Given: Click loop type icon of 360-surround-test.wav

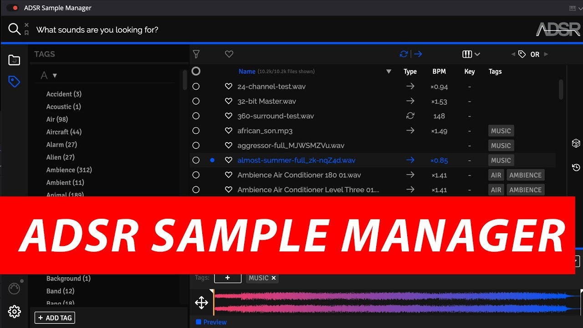Looking at the screenshot, I should pos(410,116).
